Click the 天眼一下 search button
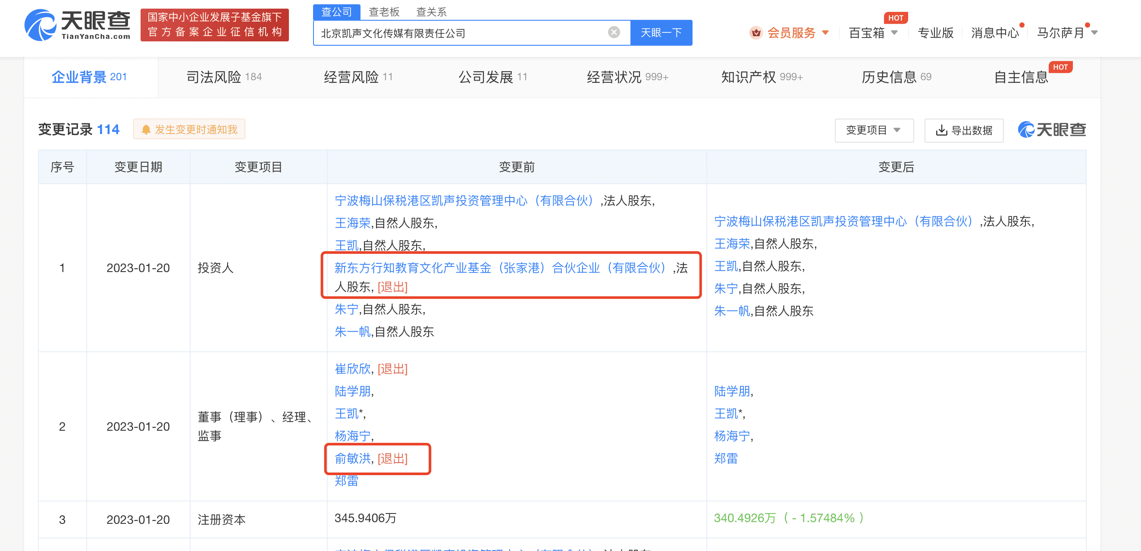The image size is (1141, 551). tap(661, 32)
